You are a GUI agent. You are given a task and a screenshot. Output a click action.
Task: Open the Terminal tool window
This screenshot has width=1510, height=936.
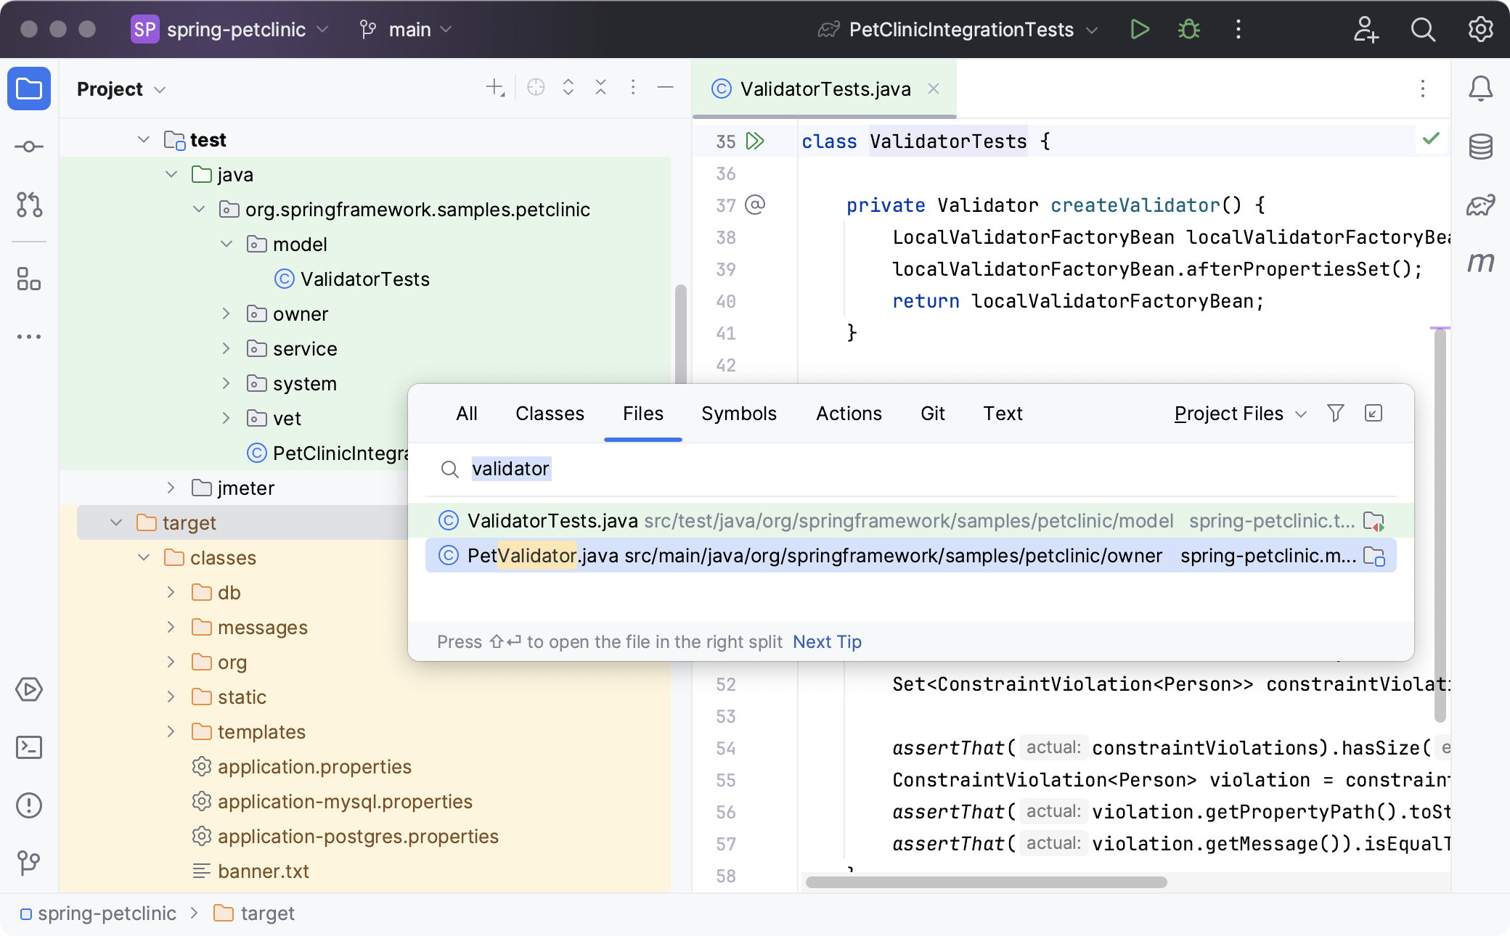[x=29, y=747]
